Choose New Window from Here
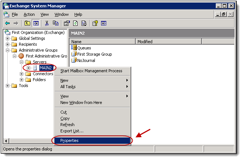 (92, 102)
